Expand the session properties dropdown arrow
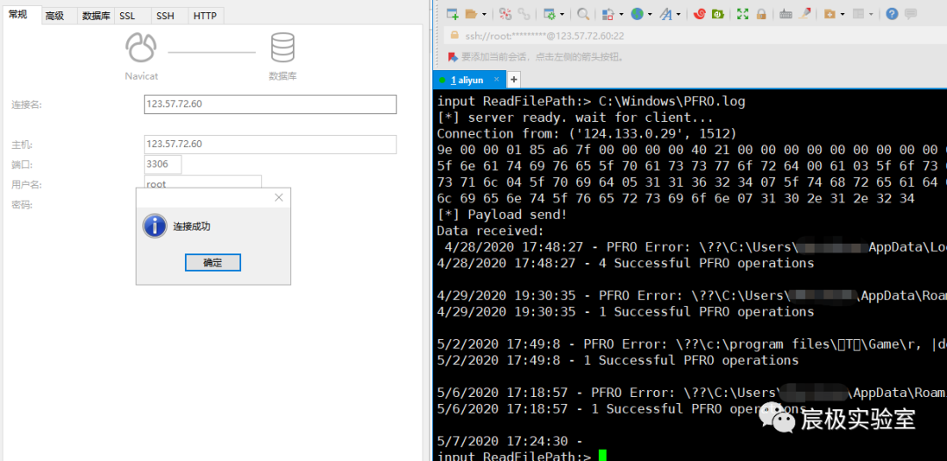Screen dimensions: 947x461 point(563,15)
